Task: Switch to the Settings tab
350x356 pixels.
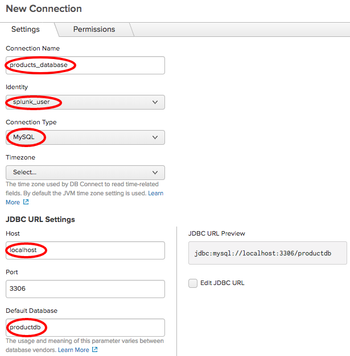Action: pos(26,30)
